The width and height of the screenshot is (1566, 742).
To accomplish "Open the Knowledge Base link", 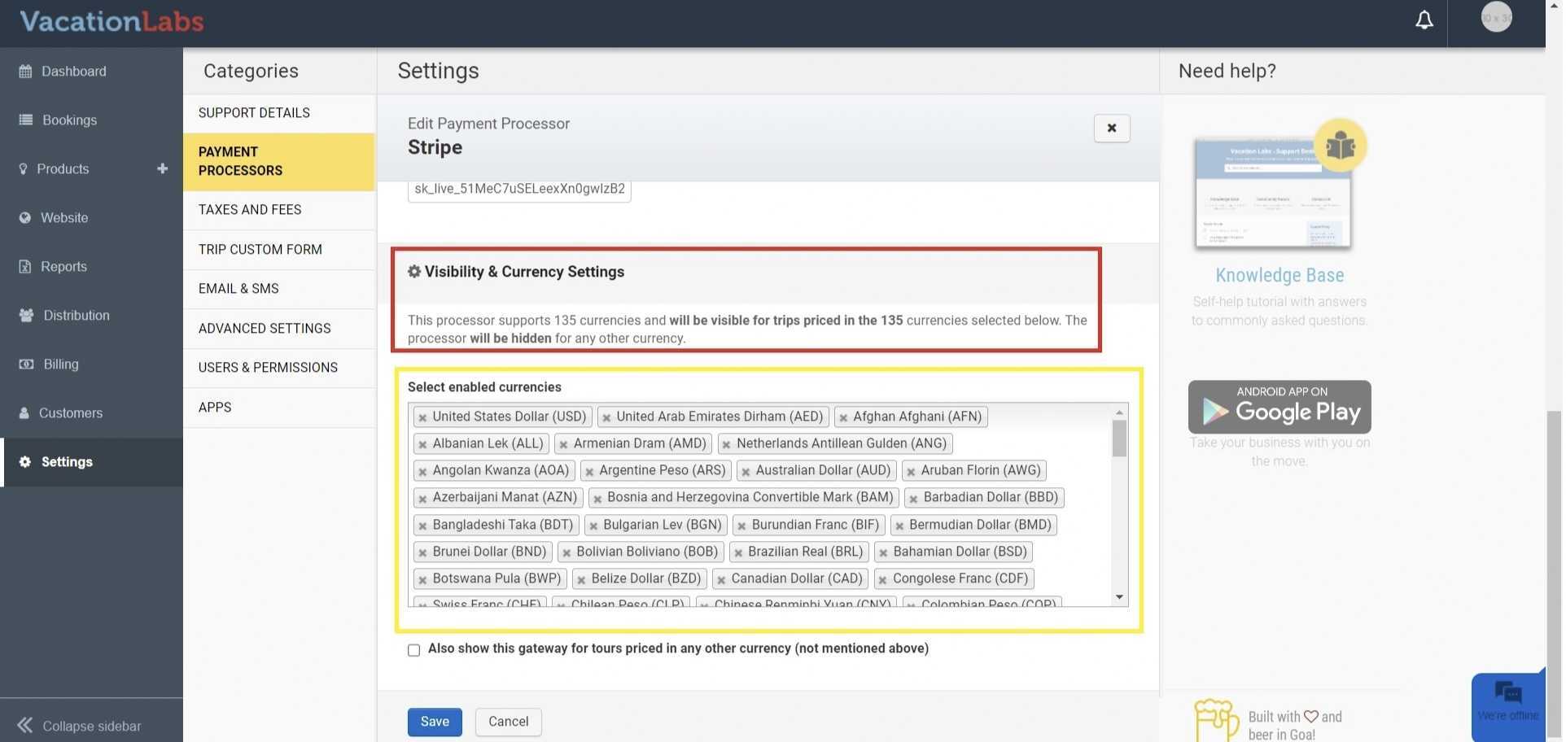I will (x=1281, y=276).
